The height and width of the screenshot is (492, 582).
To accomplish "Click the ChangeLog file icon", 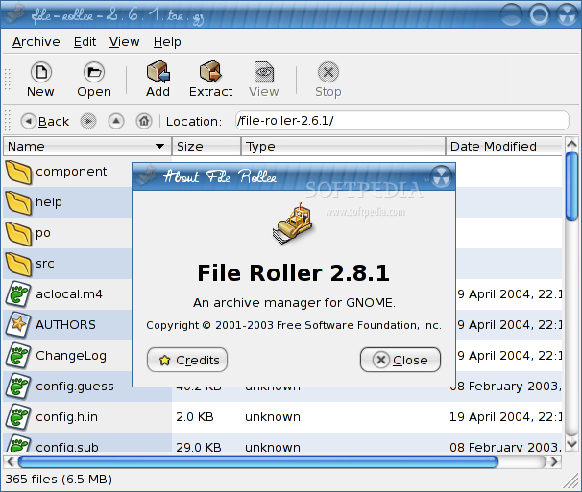I will (18, 356).
